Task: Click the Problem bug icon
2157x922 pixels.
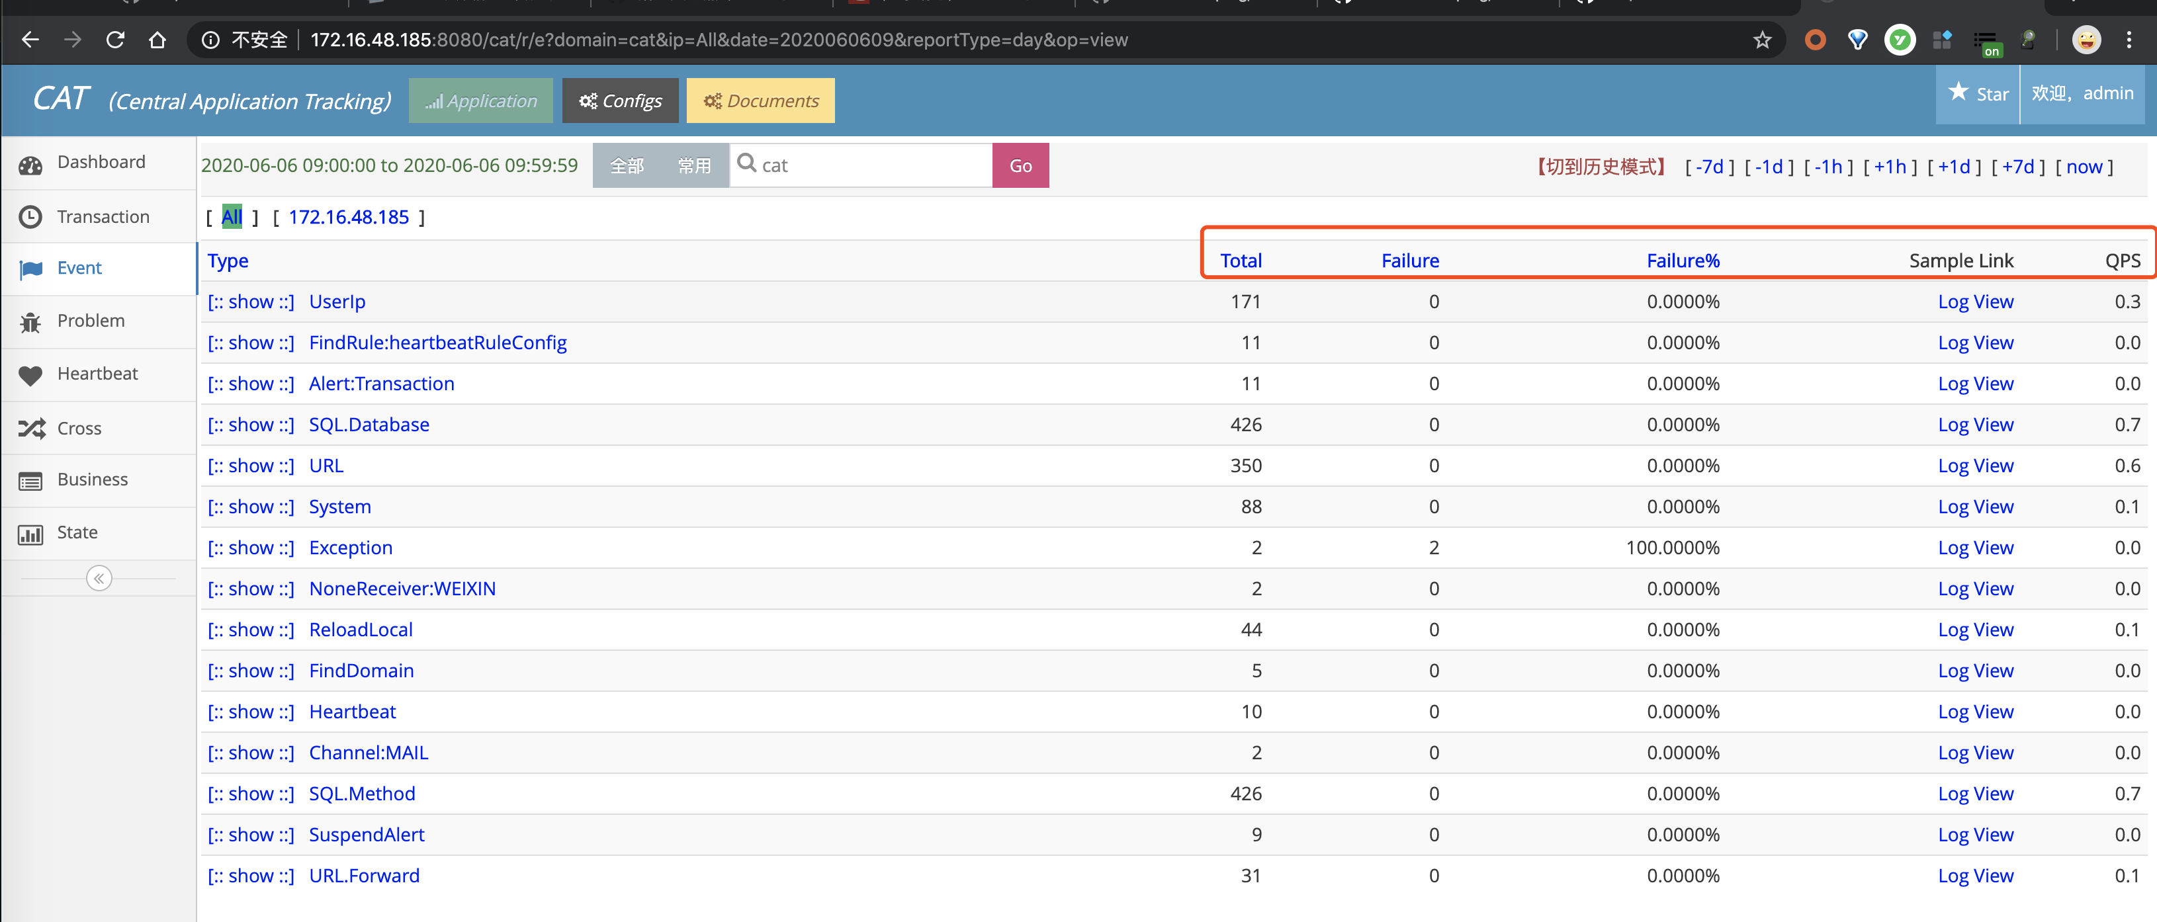Action: [x=30, y=322]
